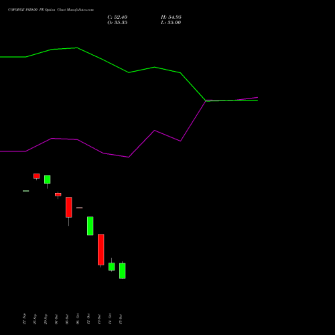335x335 pixels.
Task: Select the 25 Sep date label on the axis
Action: point(35,319)
